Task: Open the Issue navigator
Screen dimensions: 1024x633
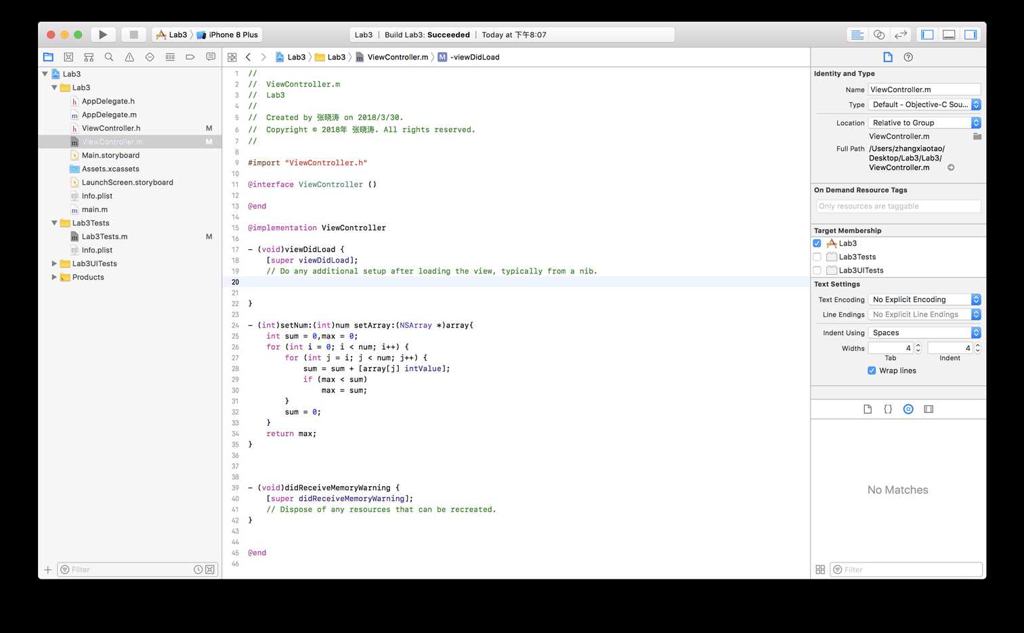Action: click(129, 57)
